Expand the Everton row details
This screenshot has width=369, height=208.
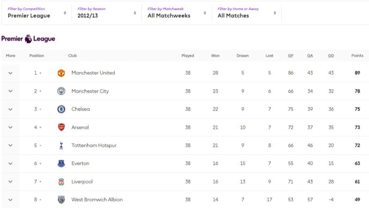pyautogui.click(x=10, y=164)
